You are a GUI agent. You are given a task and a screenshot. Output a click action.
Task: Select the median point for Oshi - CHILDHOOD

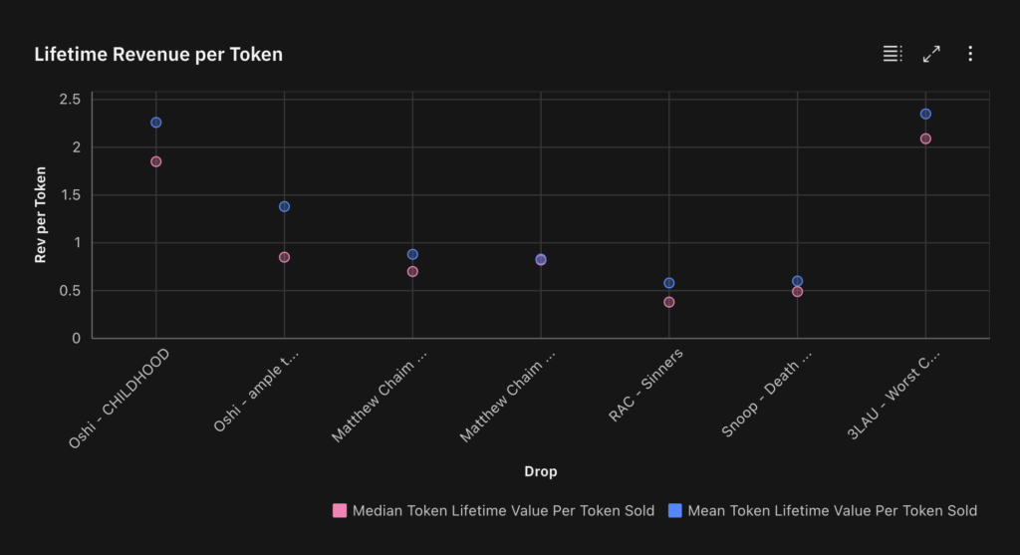point(155,161)
